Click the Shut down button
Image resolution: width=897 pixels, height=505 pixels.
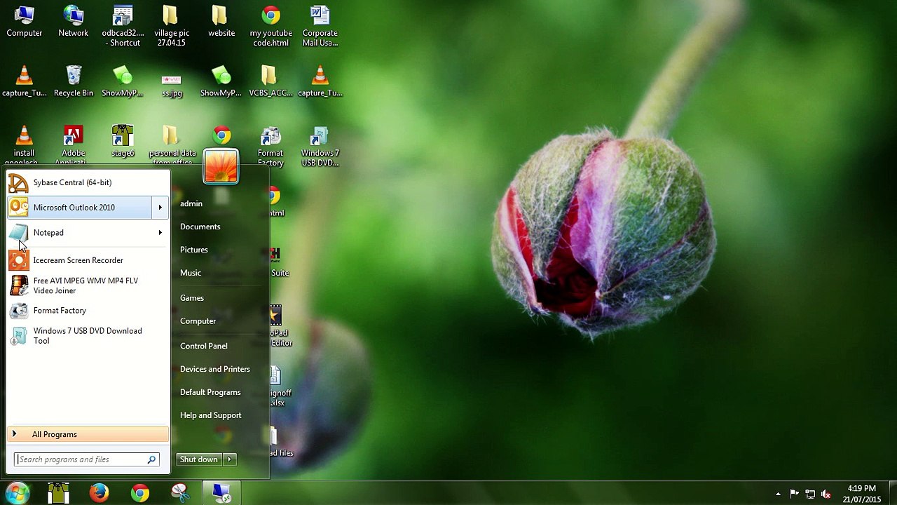(x=199, y=459)
